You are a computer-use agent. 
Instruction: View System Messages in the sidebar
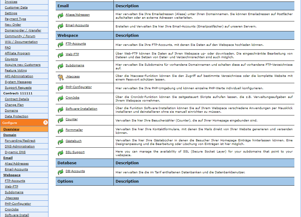pyautogui.click(x=18, y=82)
